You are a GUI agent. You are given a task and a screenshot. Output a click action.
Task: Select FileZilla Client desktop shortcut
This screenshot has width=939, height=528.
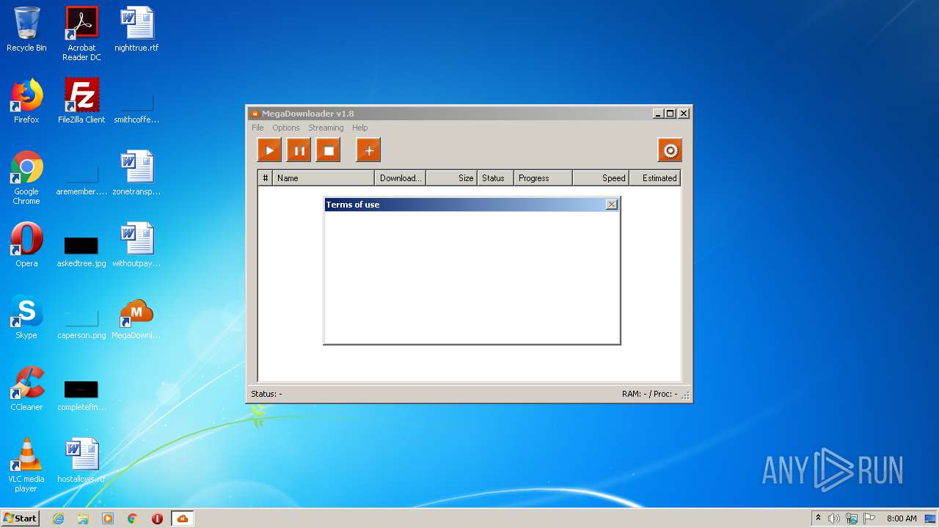(81, 101)
